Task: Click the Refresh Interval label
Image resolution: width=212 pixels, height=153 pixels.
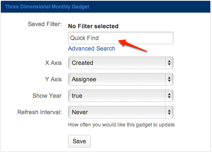Action: (40, 112)
